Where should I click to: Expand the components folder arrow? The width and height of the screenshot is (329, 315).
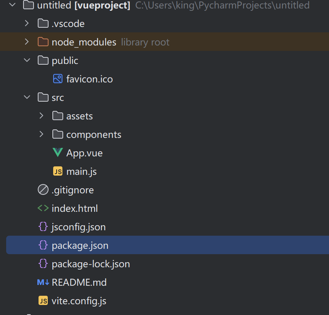click(x=41, y=134)
